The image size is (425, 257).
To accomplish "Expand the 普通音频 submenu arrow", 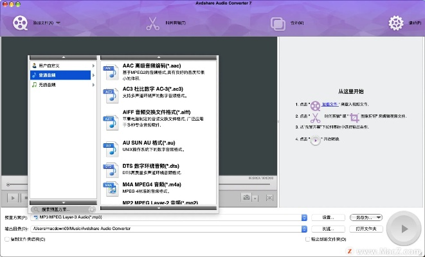I will [93, 75].
